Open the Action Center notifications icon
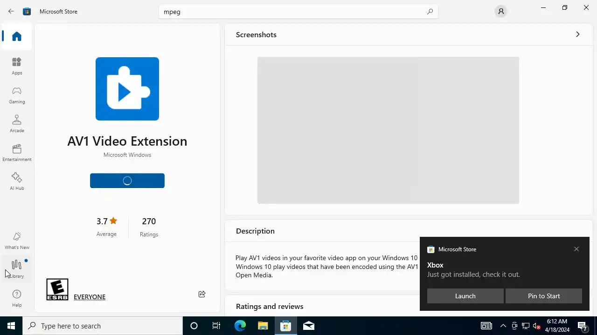The image size is (597, 335). pyautogui.click(x=583, y=326)
